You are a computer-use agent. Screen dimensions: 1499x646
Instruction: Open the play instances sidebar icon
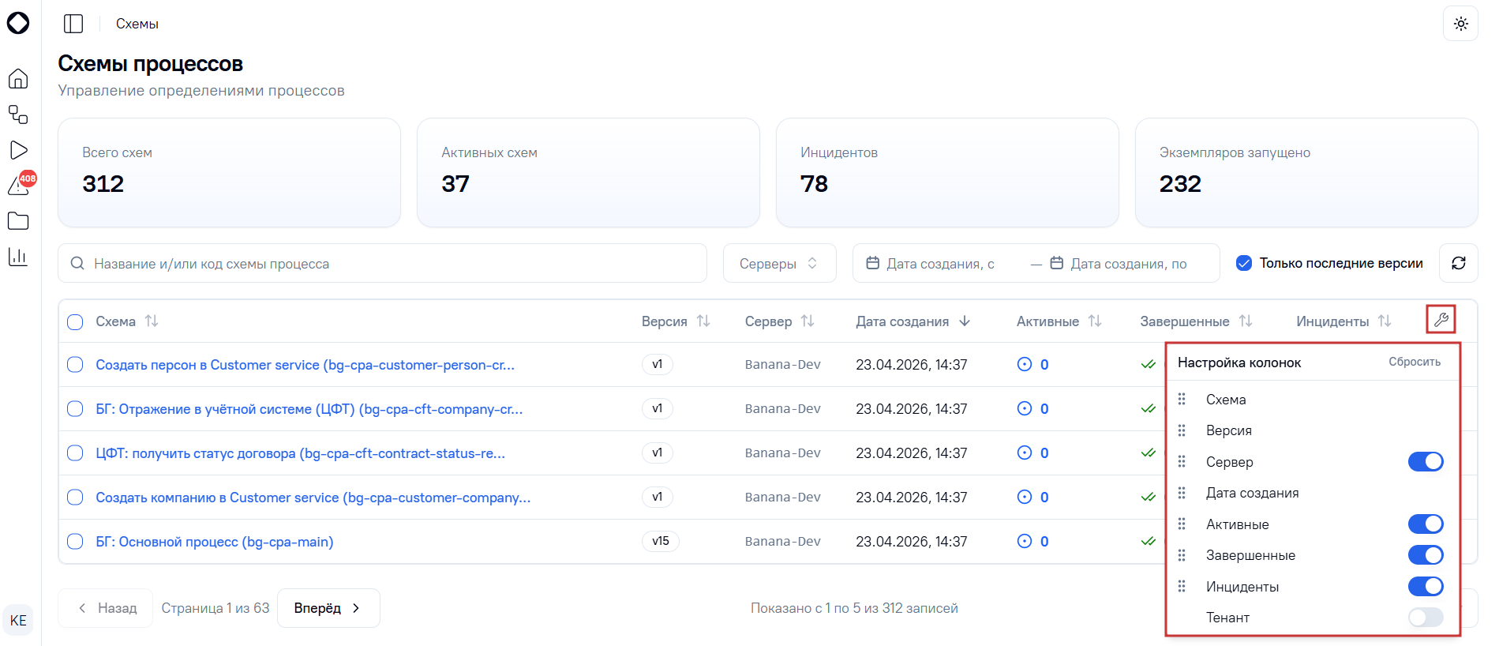[18, 150]
